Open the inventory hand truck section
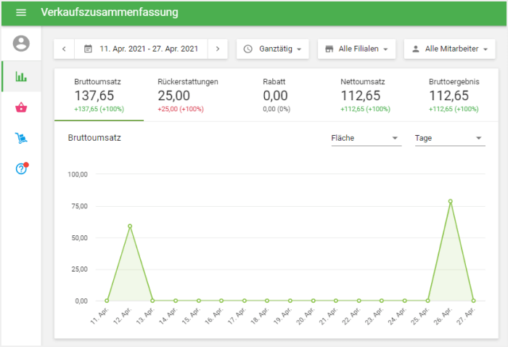 pyautogui.click(x=21, y=138)
